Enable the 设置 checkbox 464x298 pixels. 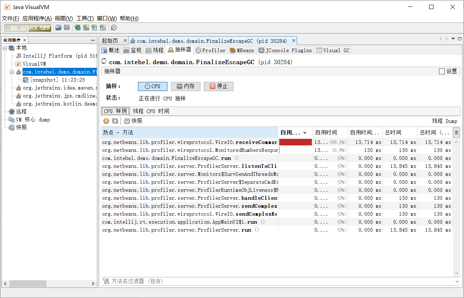442,71
